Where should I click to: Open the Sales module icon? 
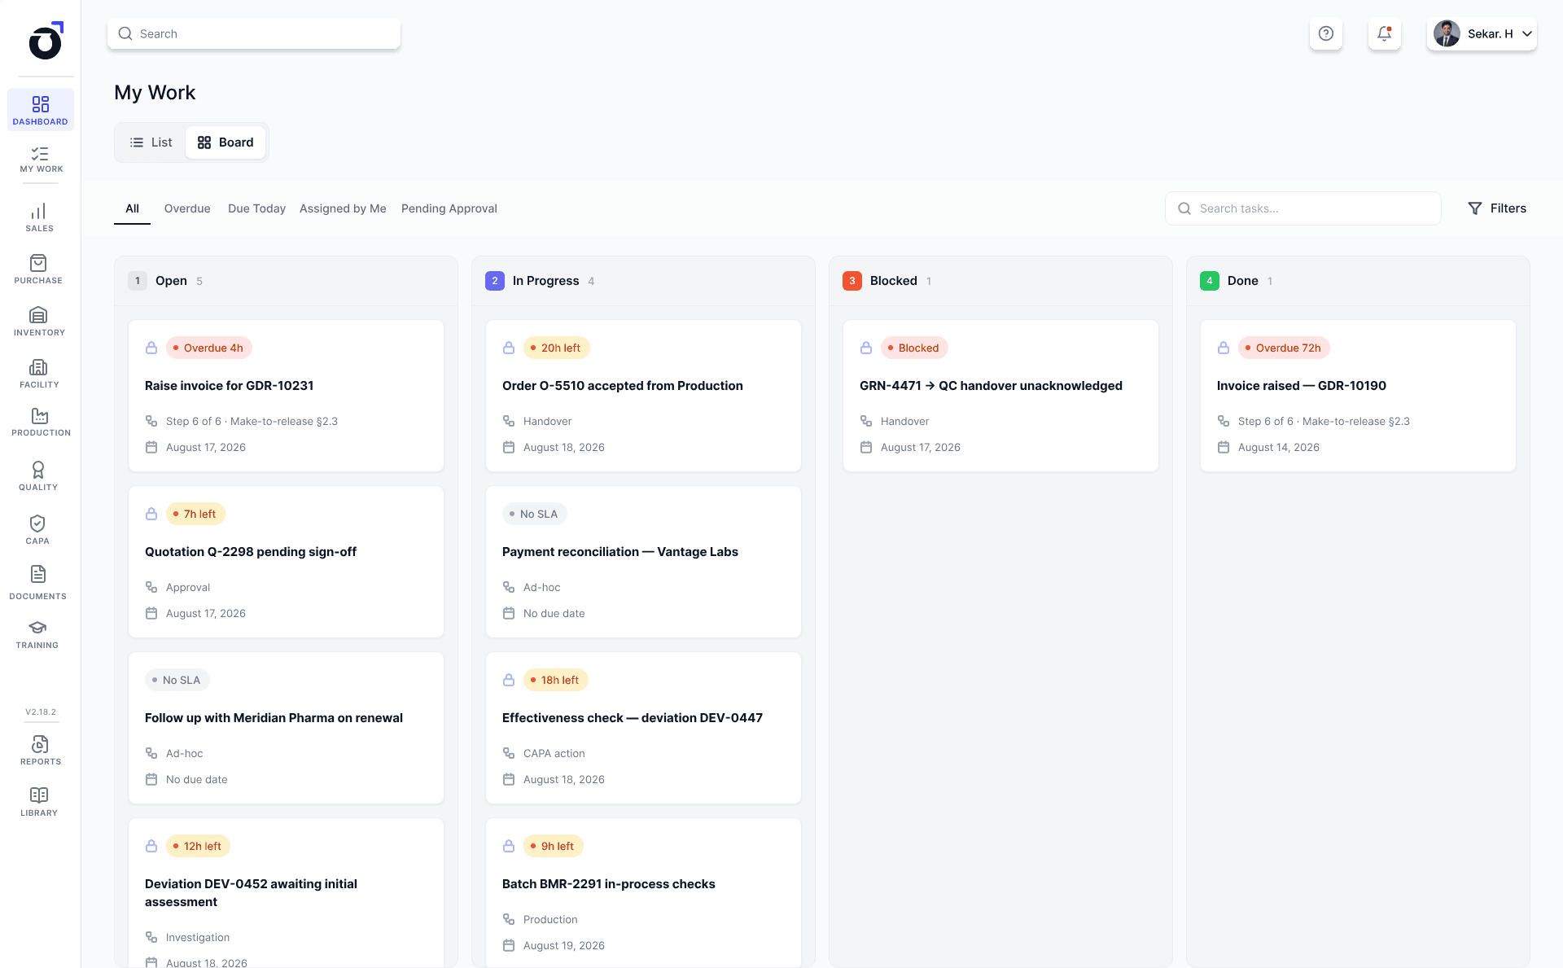[39, 218]
